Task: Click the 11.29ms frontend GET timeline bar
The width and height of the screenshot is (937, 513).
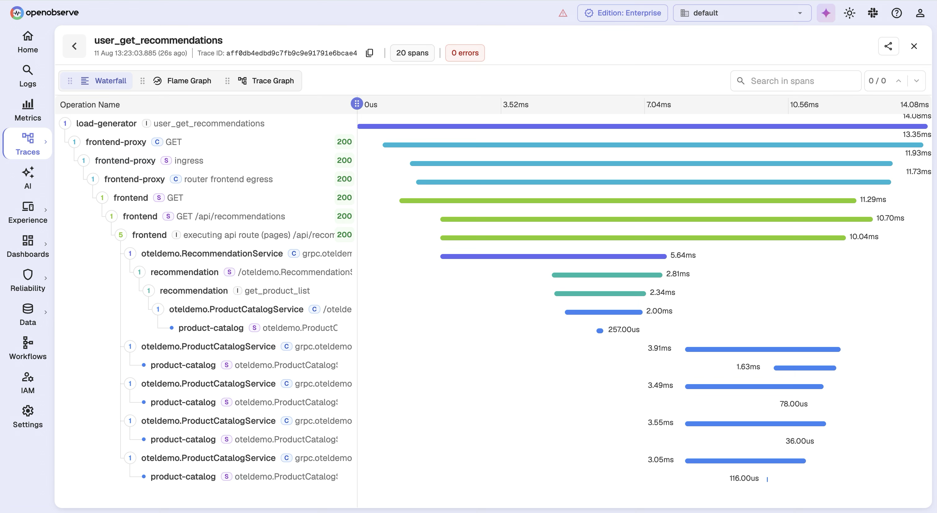Action: 628,201
